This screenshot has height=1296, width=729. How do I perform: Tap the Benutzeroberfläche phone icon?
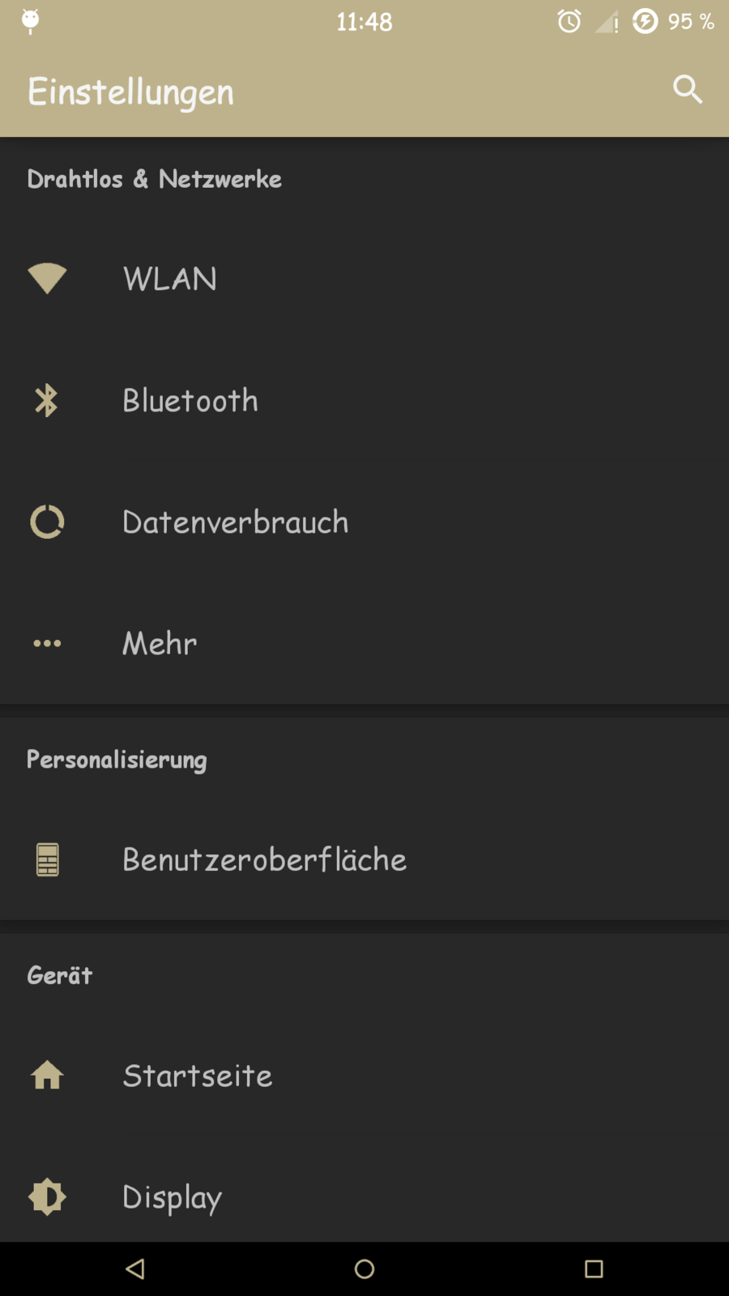47,859
